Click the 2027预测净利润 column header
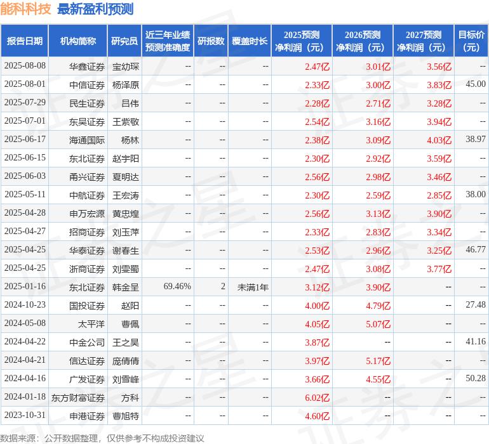Viewport: 489px width, 444px height. click(424, 41)
